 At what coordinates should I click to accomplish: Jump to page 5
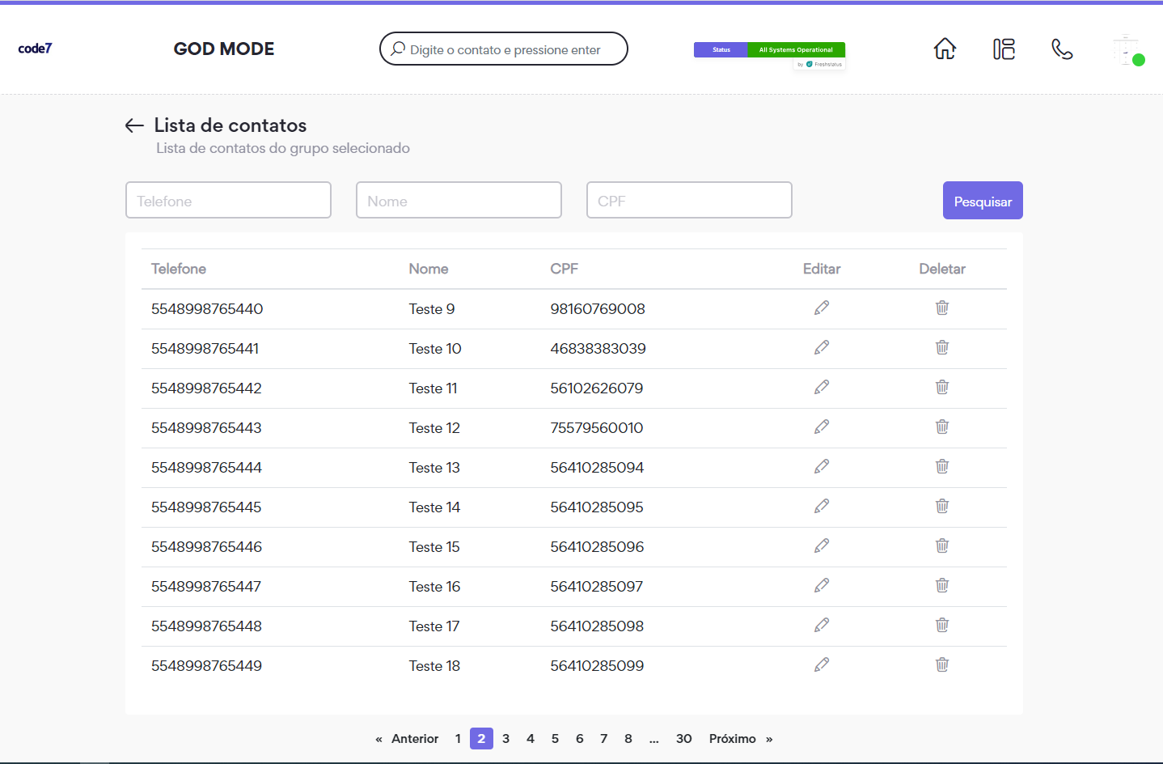tap(555, 739)
